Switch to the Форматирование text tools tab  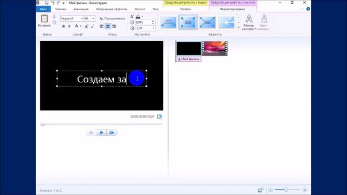click(233, 9)
